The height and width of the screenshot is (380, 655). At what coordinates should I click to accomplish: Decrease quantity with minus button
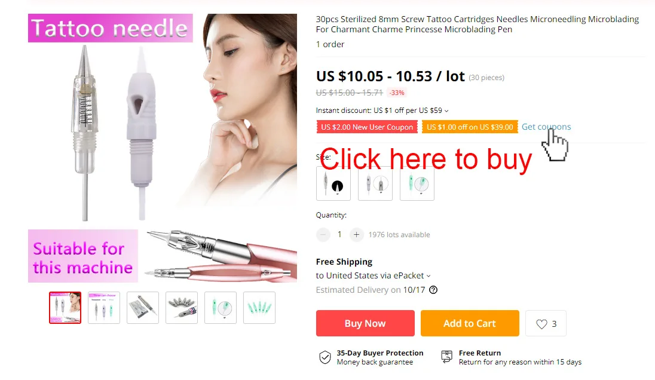323,235
